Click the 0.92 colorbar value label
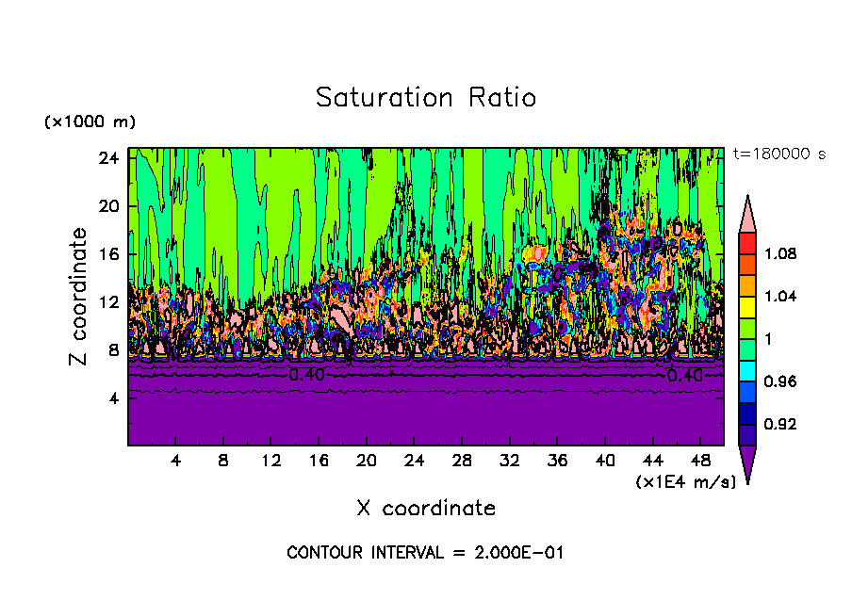Screen dimensions: 852x616 click(779, 425)
